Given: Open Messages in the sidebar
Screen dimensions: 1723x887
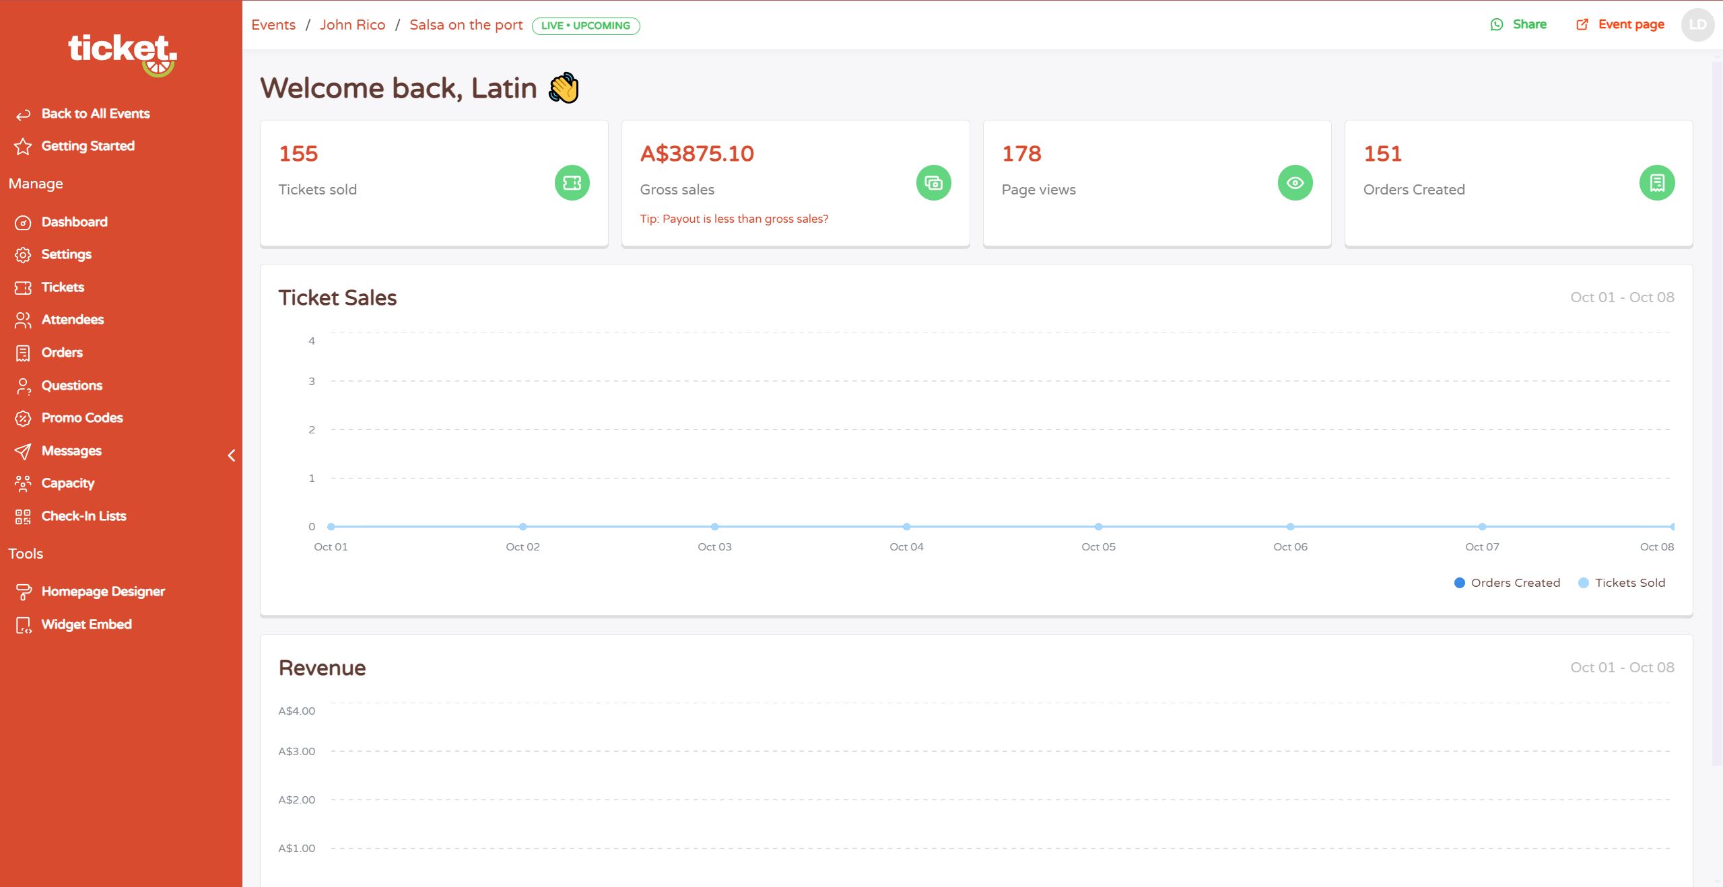Looking at the screenshot, I should (71, 451).
